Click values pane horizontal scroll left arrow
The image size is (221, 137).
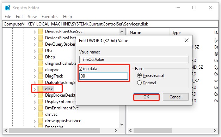(x=130, y=130)
